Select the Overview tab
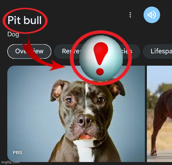The image size is (172, 165). click(29, 51)
